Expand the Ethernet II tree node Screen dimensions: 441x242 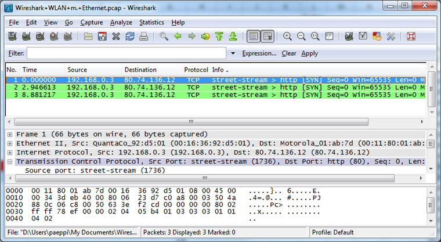tap(10, 143)
